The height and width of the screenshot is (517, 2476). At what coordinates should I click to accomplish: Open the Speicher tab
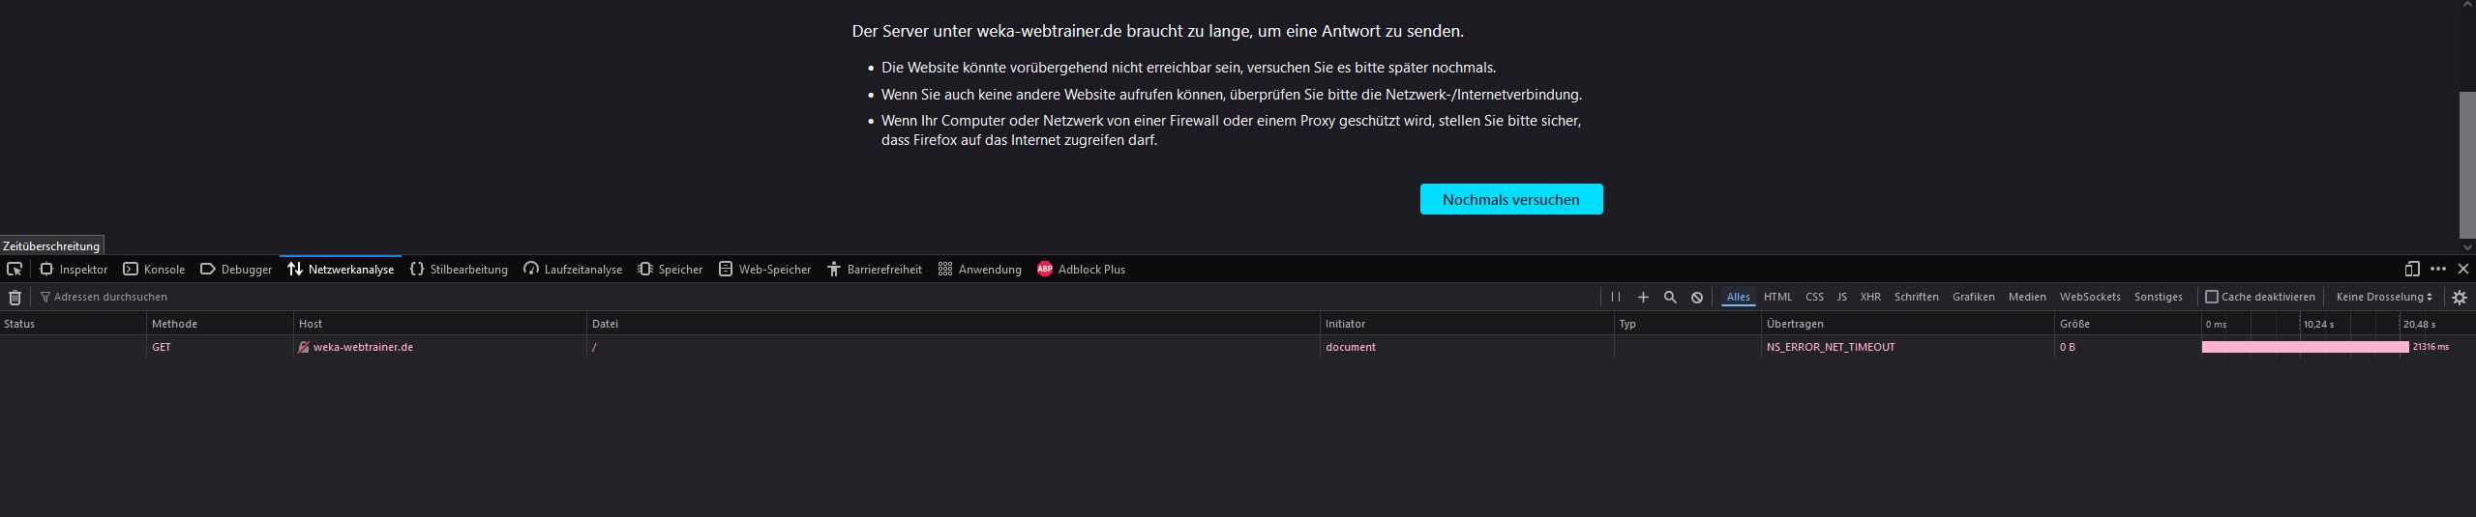click(x=671, y=270)
